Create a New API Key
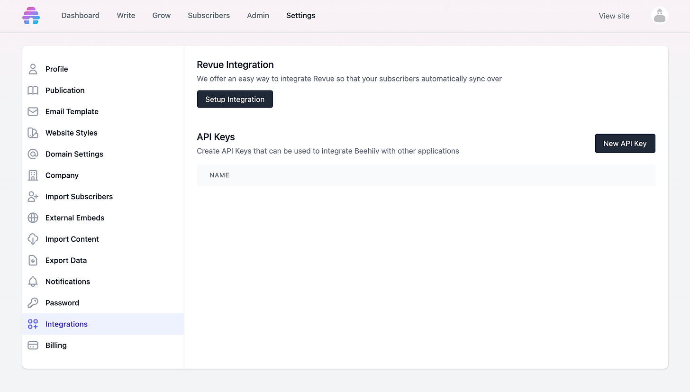This screenshot has width=690, height=392. click(625, 143)
